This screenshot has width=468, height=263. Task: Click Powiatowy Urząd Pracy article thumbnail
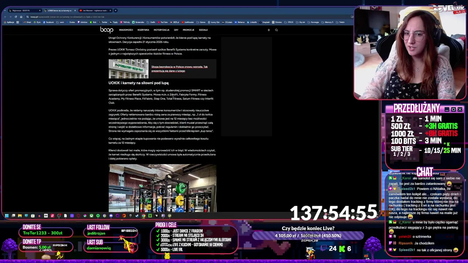click(128, 69)
